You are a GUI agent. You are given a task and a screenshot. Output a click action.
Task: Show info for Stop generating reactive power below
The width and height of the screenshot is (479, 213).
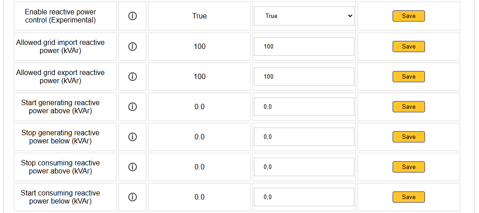click(132, 137)
